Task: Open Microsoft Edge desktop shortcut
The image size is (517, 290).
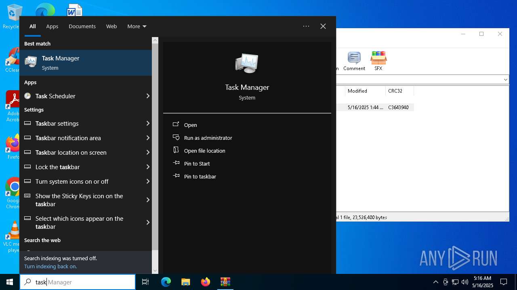Action: pos(45,10)
